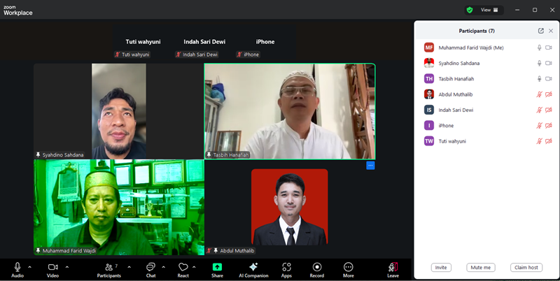The height and width of the screenshot is (281, 560).
Task: Expand audio options arrow next to Audio
Action: (x=29, y=267)
